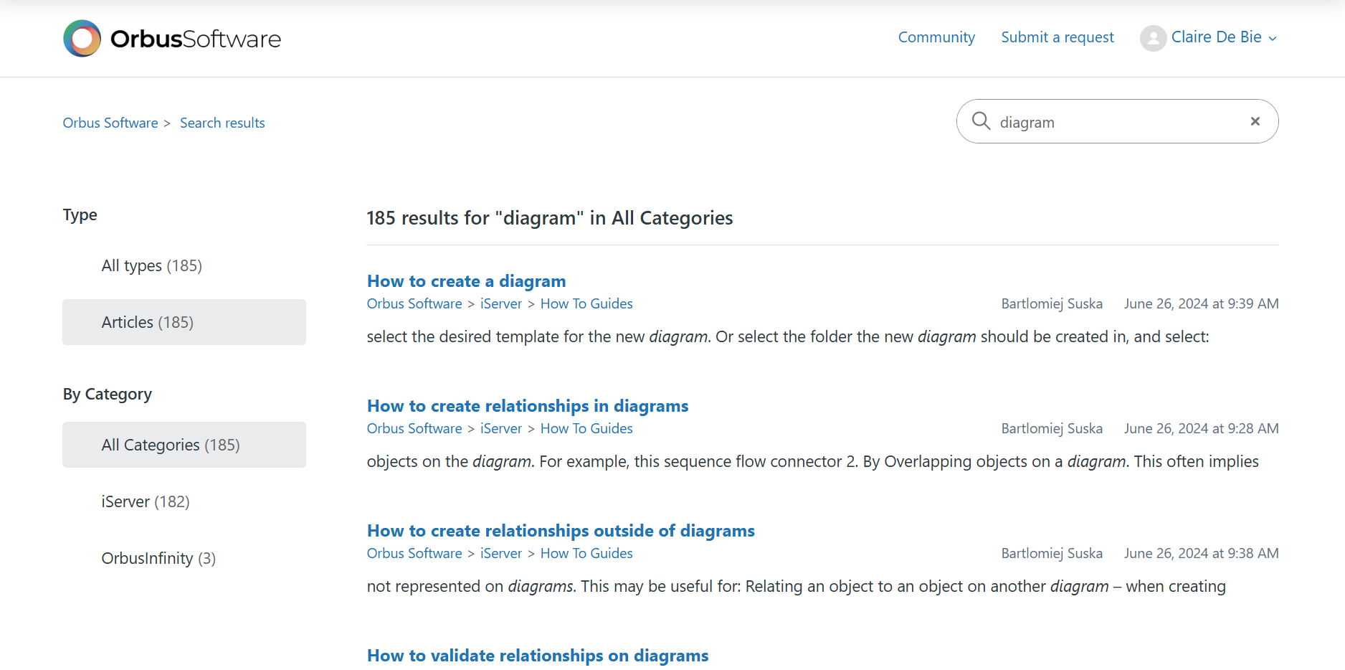Expand the Claire De Bie user menu

1223,37
